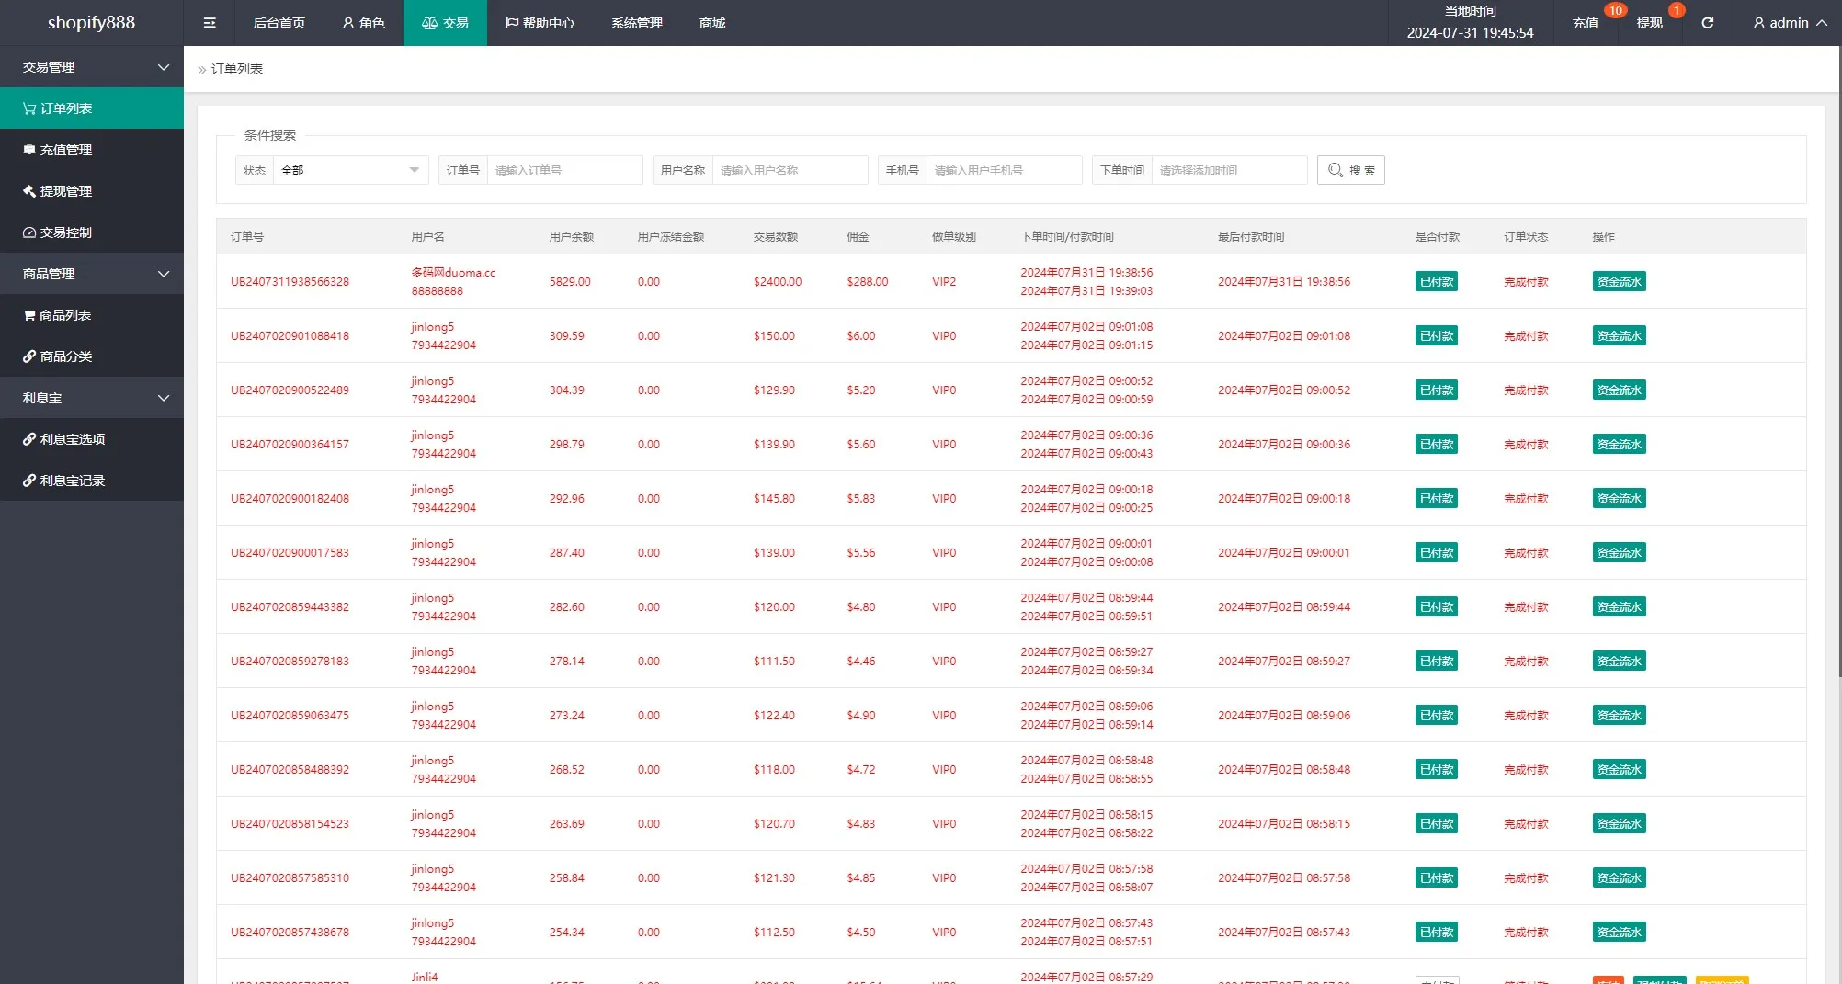
Task: Collapse the sidebar with the hamburger icon
Action: point(210,23)
